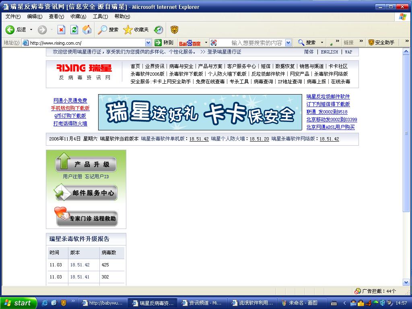412x309 pixels.
Task: Open the red 手机钱包购下载版 link
Action: (x=70, y=108)
